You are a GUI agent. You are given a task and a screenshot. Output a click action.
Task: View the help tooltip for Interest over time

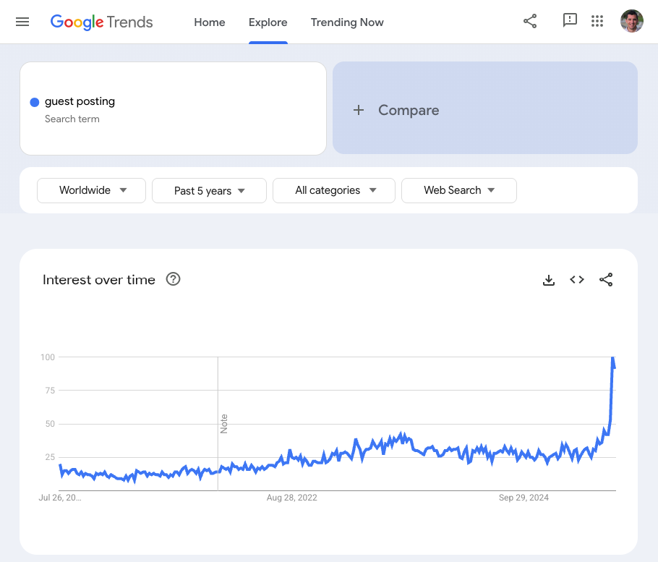pos(173,279)
